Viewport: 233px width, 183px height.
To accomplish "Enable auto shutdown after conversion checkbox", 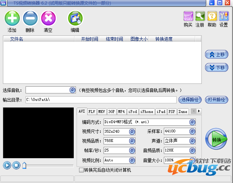I will click(81, 170).
